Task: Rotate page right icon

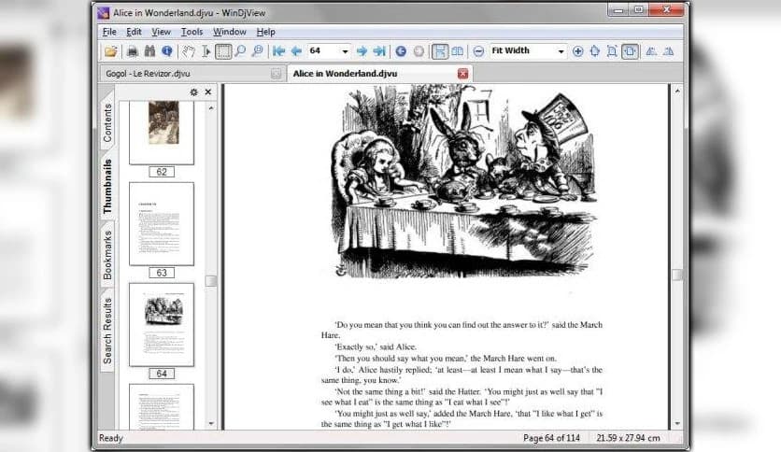Action: tap(669, 51)
